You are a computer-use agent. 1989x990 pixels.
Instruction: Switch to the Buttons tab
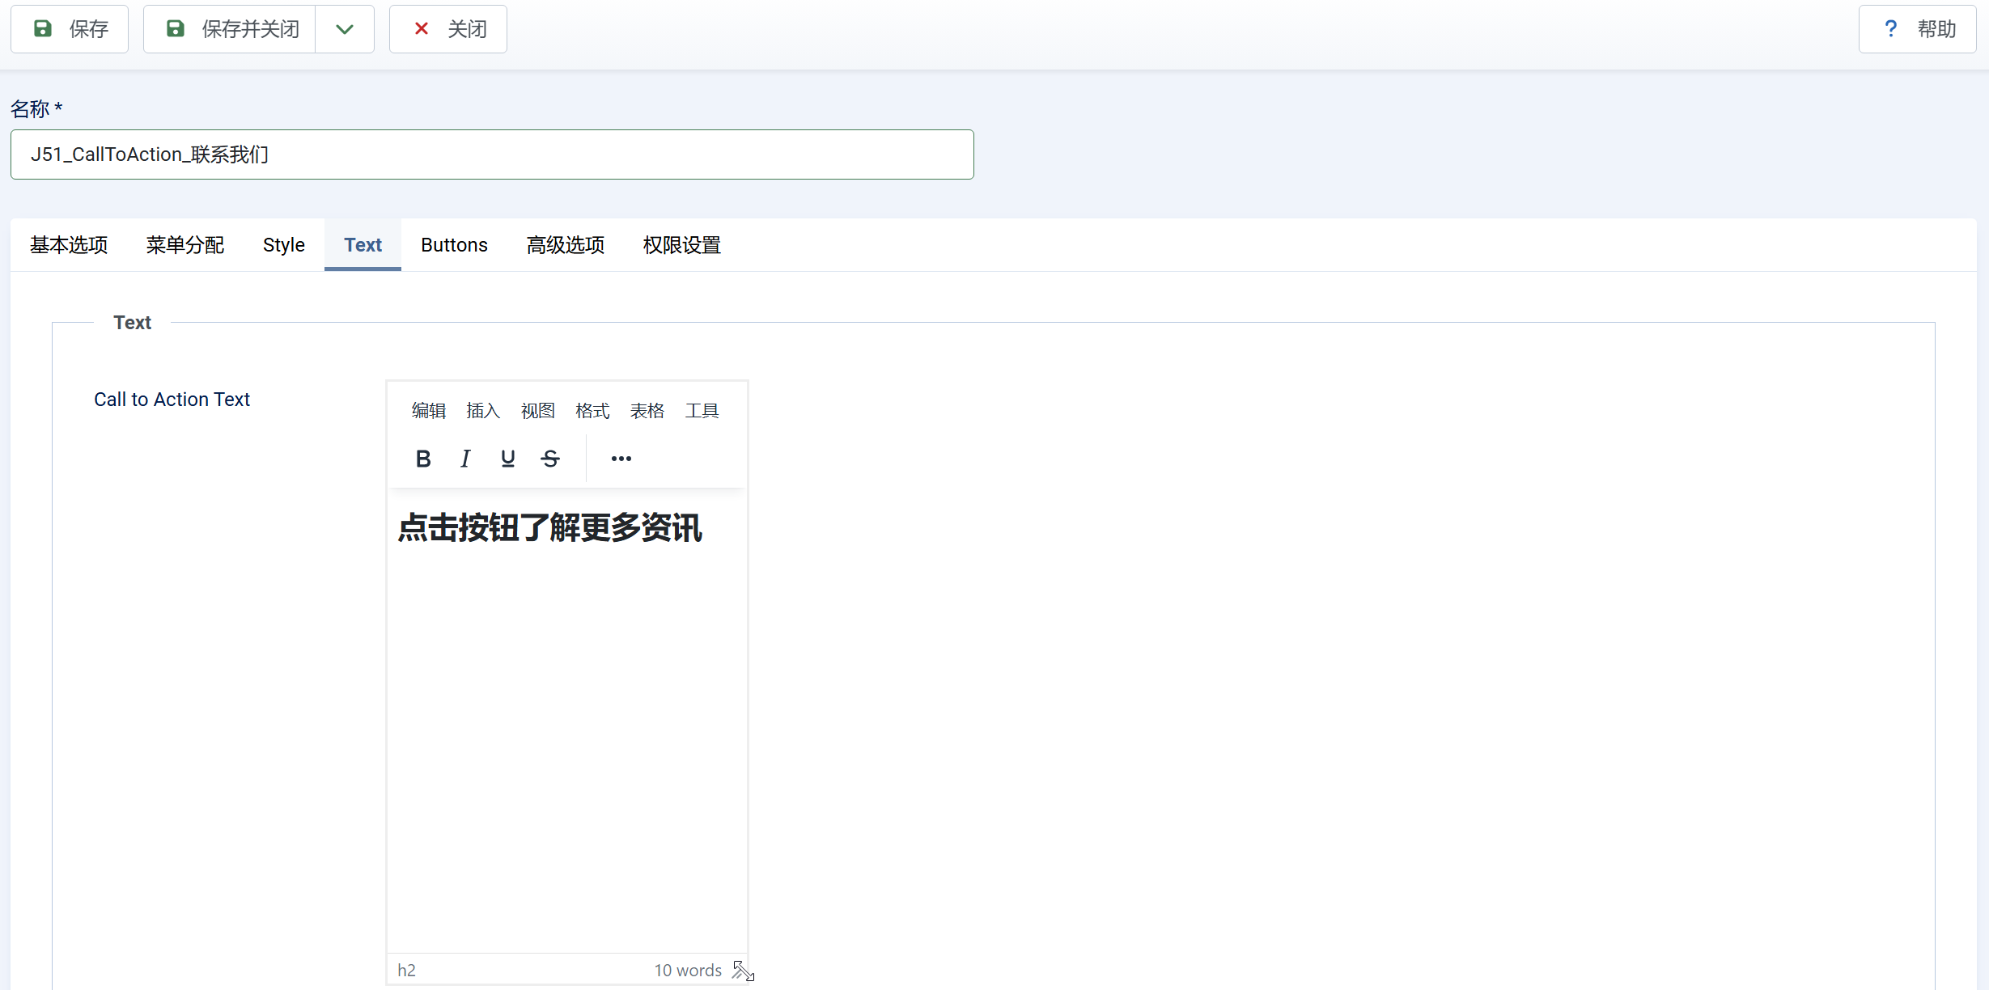(x=454, y=245)
